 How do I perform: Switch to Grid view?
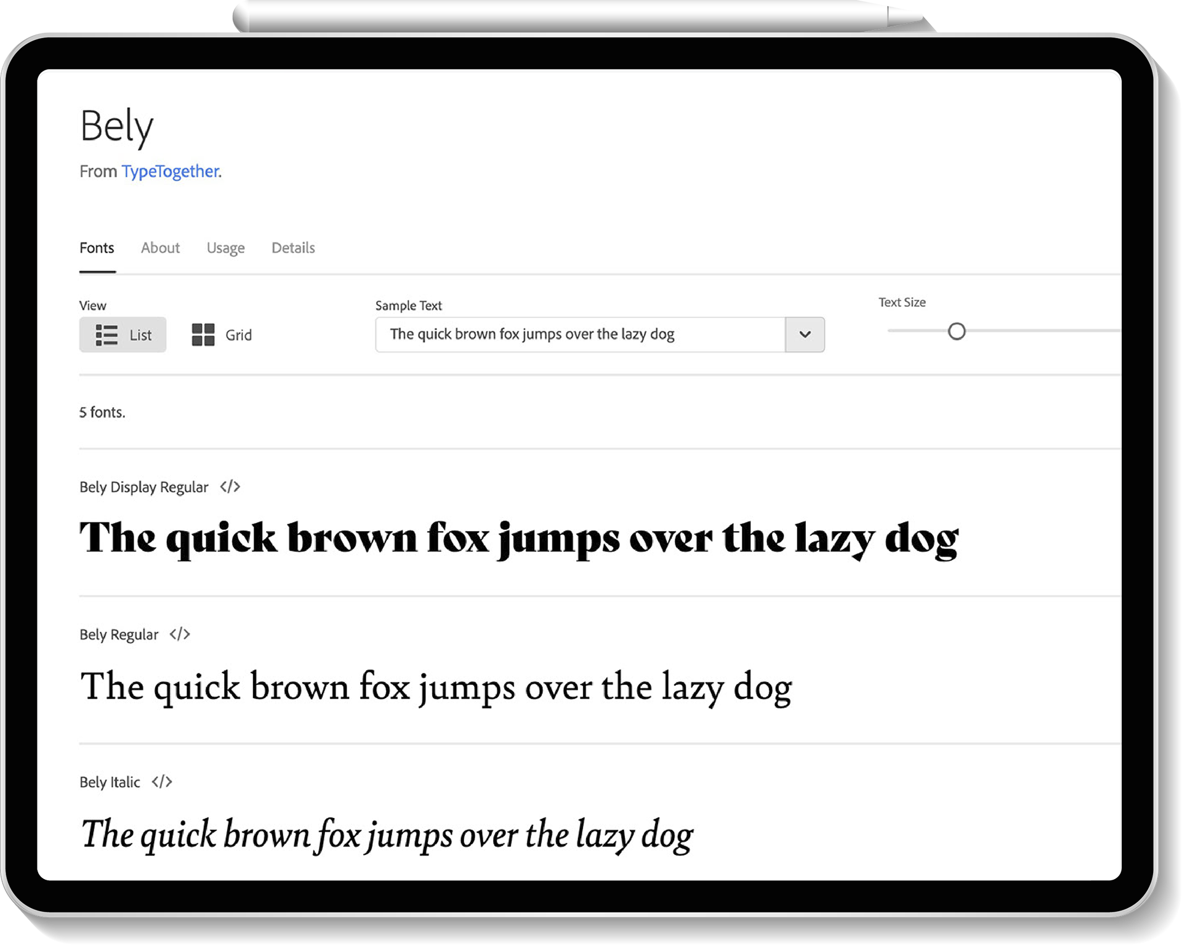(222, 335)
